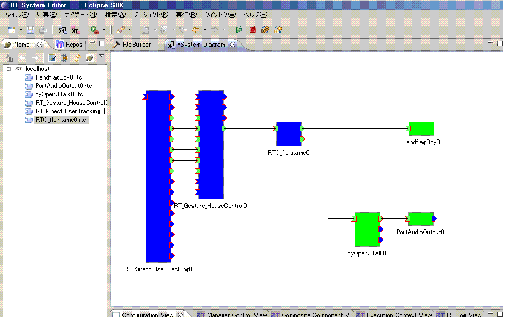Close the System Diagram editor tab
The height and width of the screenshot is (318, 509).
tap(232, 45)
